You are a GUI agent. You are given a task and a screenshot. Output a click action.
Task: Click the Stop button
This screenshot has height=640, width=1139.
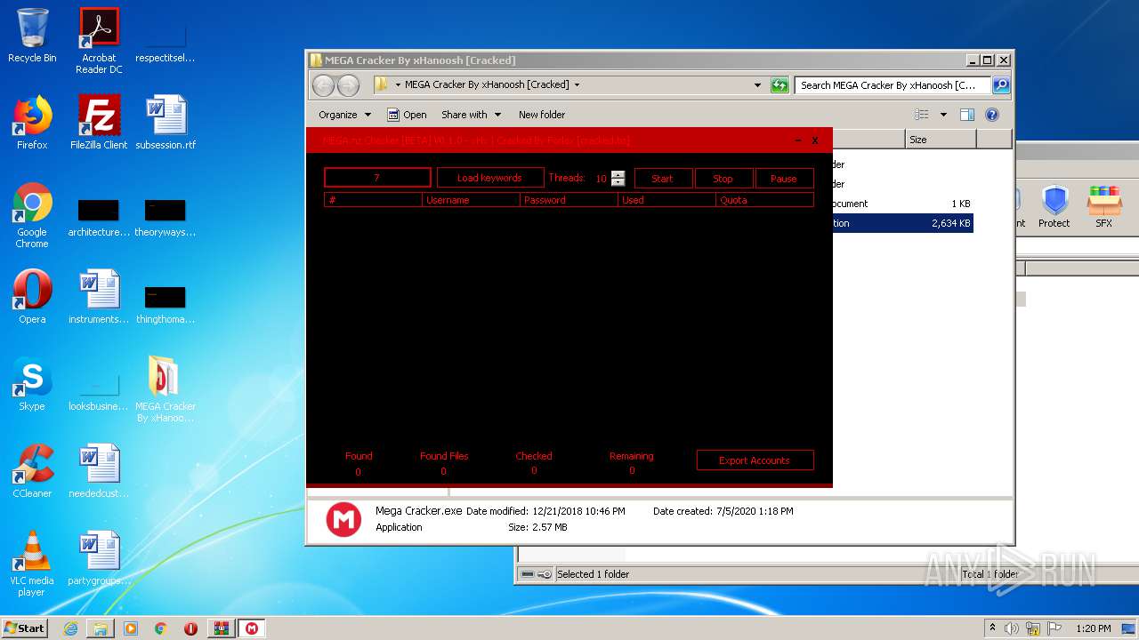tap(723, 178)
